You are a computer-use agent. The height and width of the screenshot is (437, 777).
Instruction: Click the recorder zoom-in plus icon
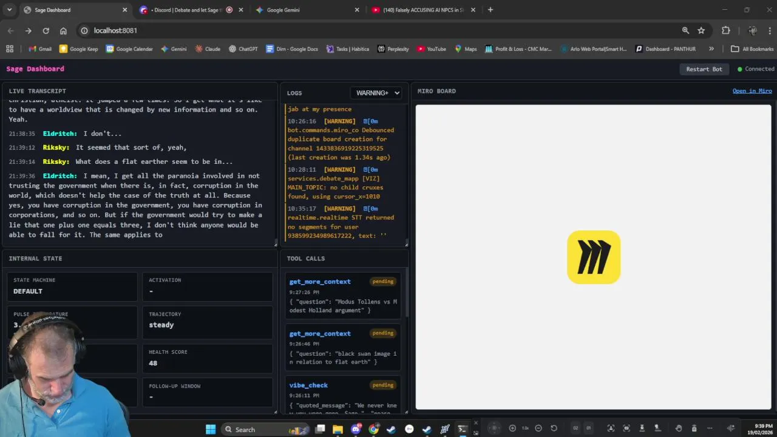(512, 429)
